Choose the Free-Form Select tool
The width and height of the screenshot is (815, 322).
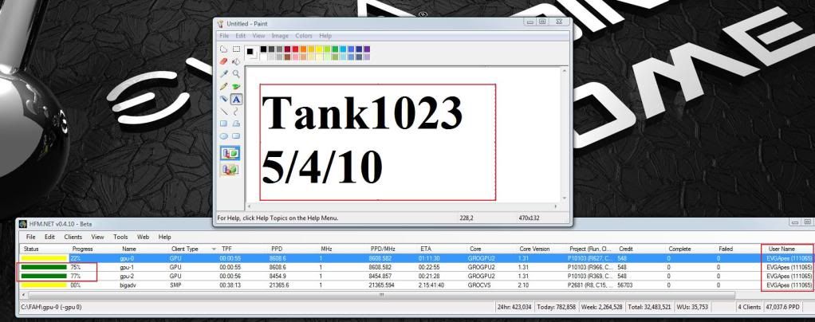pos(224,47)
